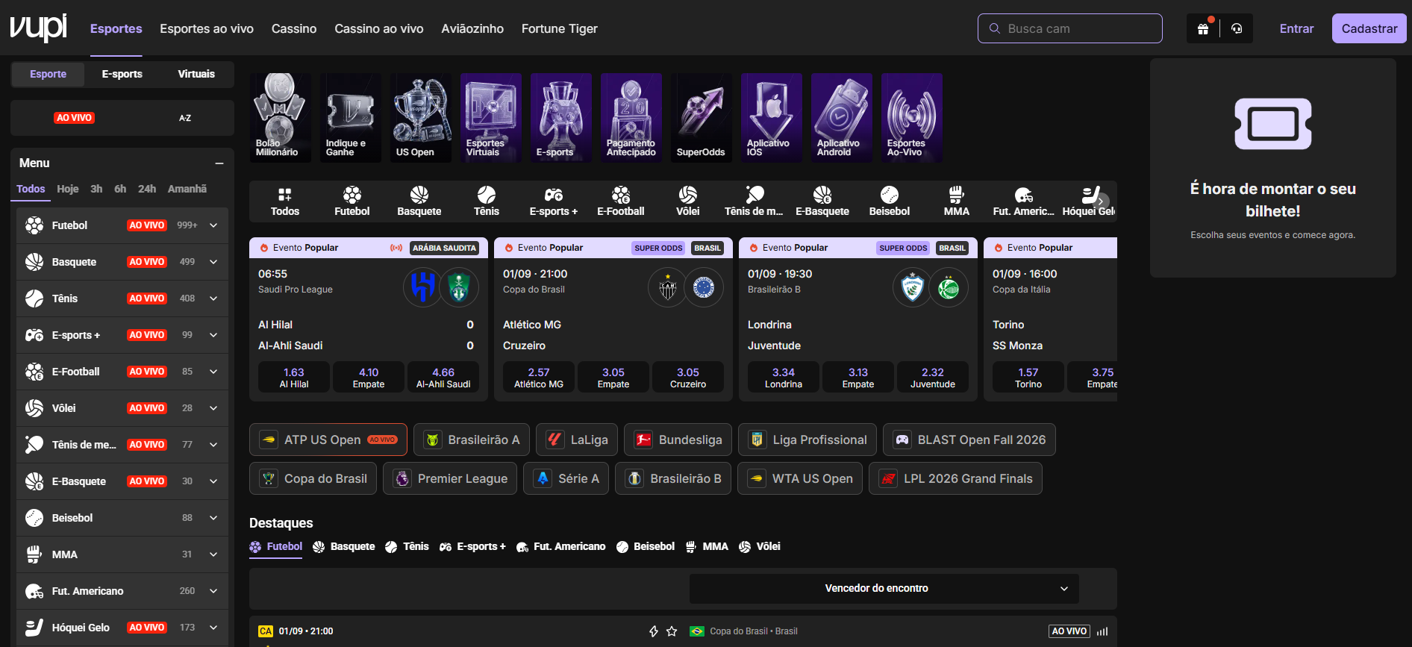The image size is (1412, 647).
Task: Toggle the AO VIVO live filter
Action: coord(74,118)
